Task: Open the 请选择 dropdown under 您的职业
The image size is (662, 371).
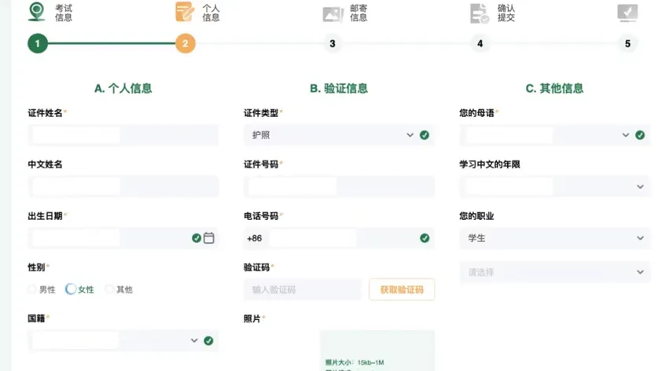Action: tap(554, 273)
